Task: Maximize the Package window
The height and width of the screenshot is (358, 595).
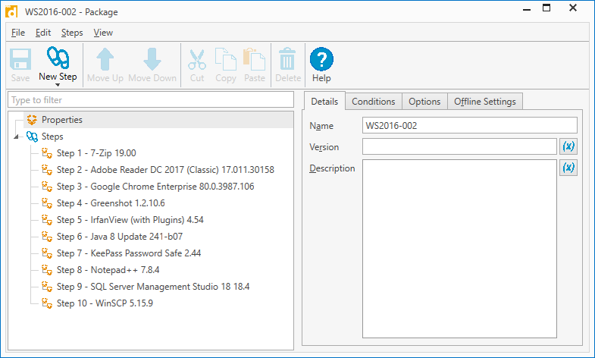Action: [546, 8]
